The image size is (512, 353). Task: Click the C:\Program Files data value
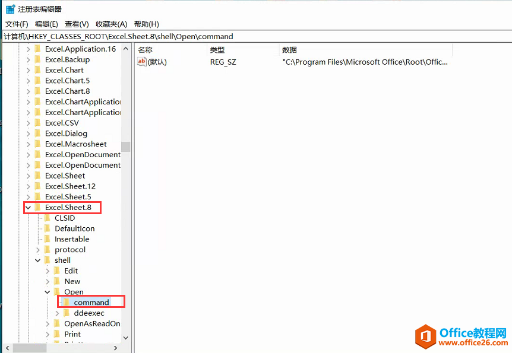tap(365, 62)
